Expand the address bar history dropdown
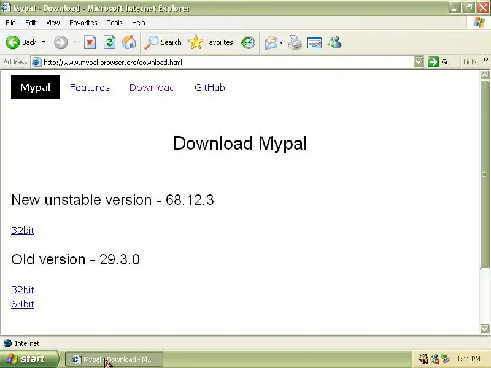 418,62
